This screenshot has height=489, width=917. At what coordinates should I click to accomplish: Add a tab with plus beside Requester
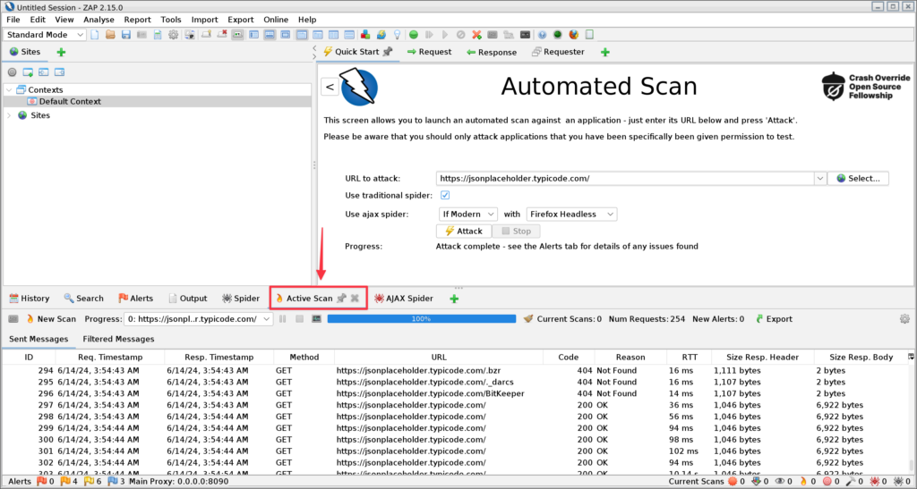[604, 52]
